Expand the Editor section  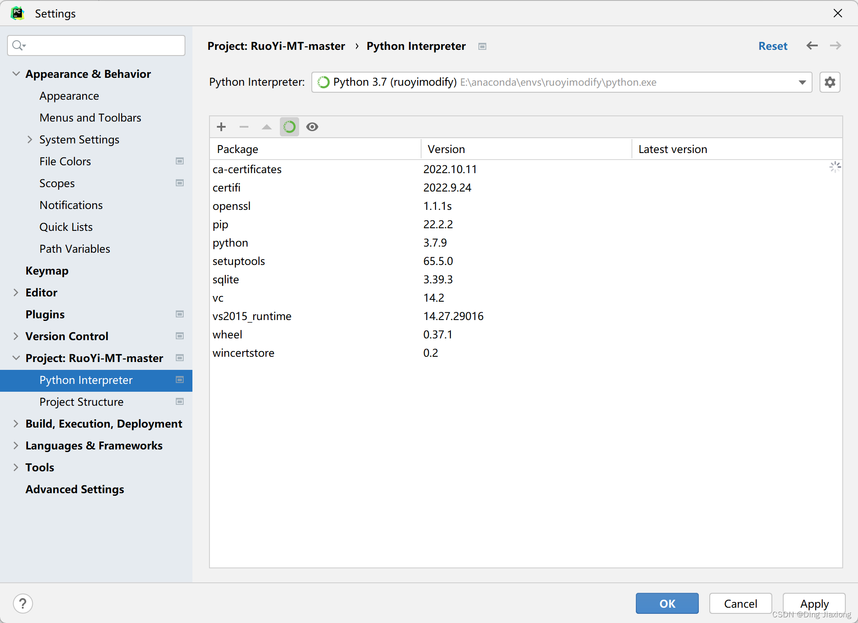16,292
